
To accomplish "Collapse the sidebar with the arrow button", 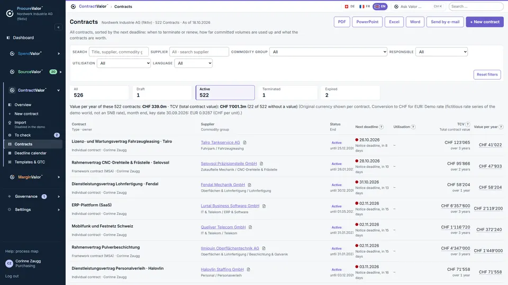I will tap(58, 27).
